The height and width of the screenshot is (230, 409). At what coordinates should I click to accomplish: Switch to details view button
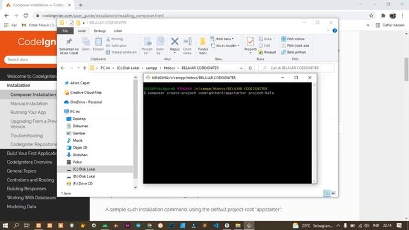pyautogui.click(x=327, y=193)
